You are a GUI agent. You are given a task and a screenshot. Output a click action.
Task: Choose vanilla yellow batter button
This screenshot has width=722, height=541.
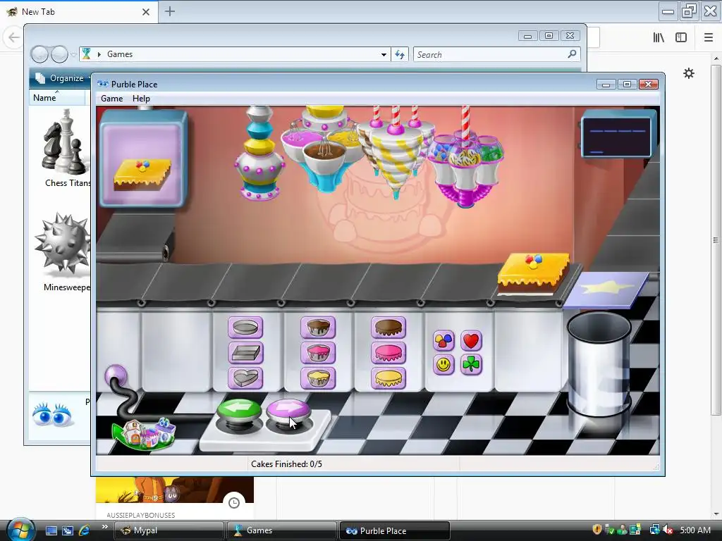[x=318, y=378]
